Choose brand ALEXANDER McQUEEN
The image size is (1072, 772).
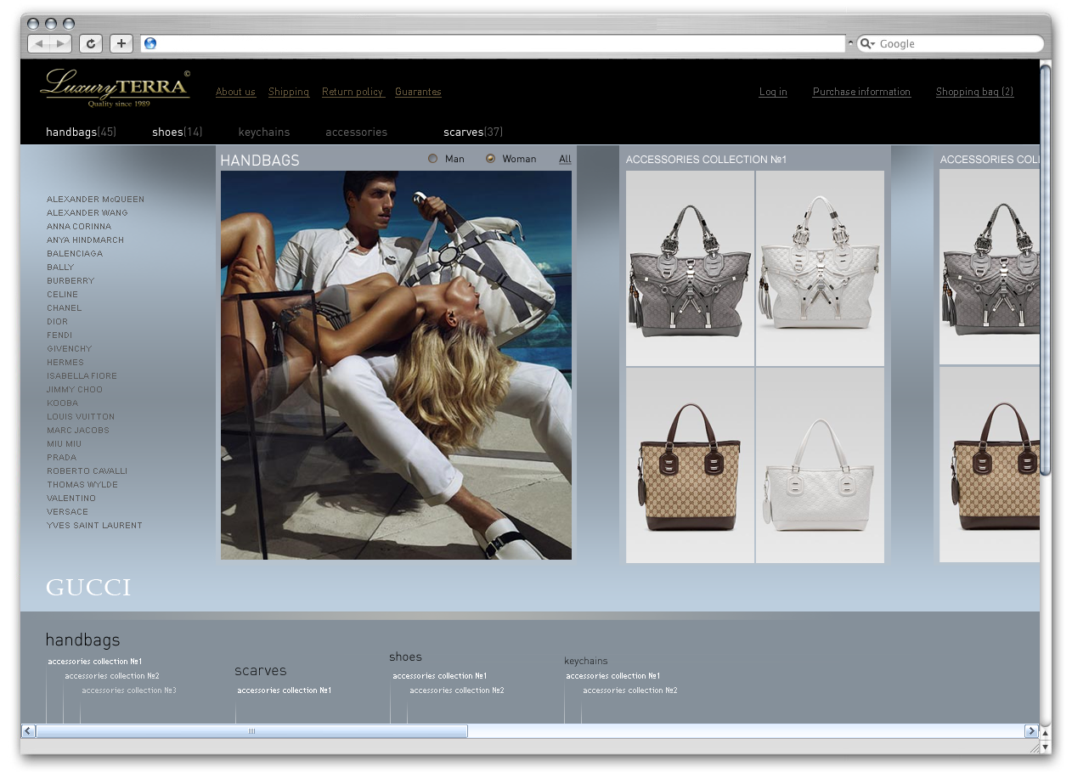[95, 199]
